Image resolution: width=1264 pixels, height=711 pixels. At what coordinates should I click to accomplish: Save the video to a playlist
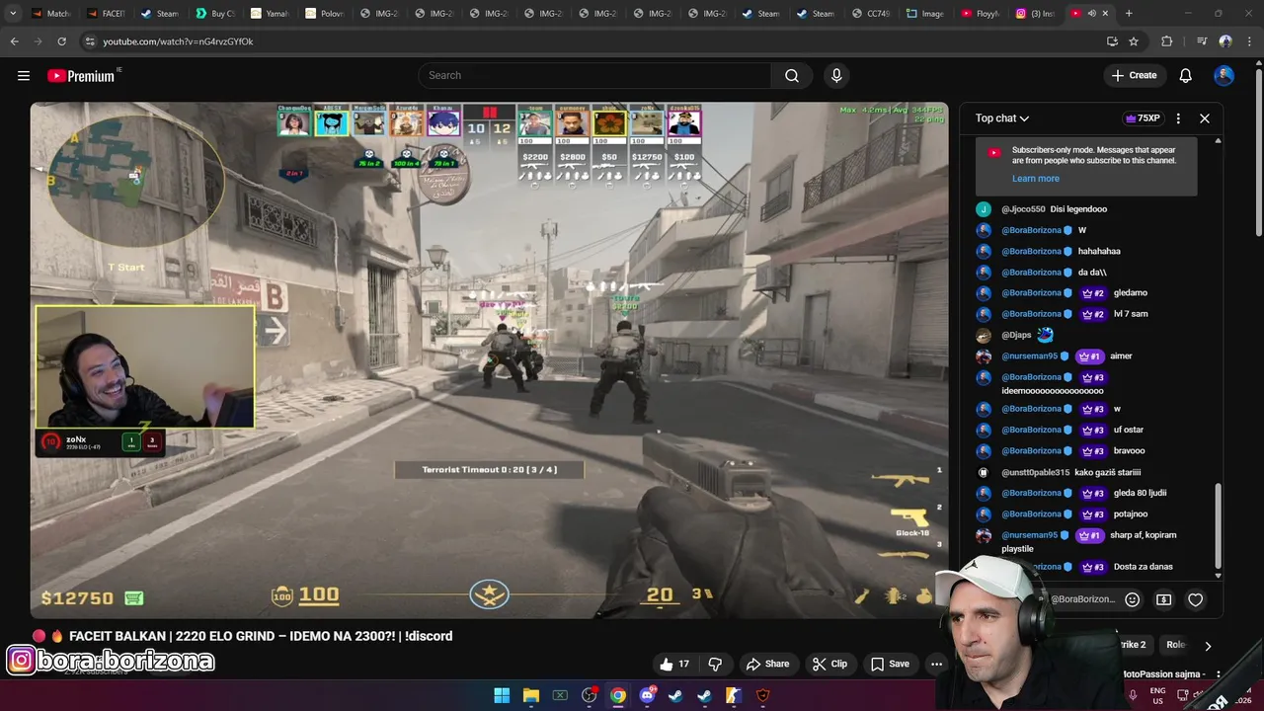(x=889, y=664)
